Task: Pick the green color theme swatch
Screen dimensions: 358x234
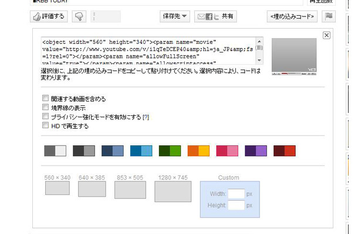Action: click(170, 150)
